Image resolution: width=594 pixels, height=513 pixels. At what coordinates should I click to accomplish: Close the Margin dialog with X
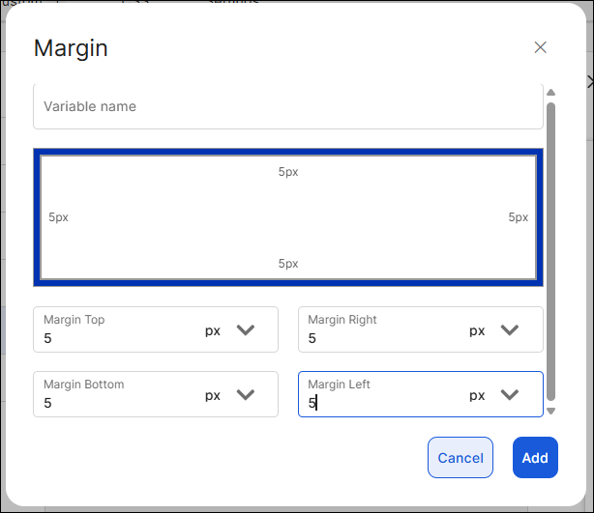click(541, 47)
